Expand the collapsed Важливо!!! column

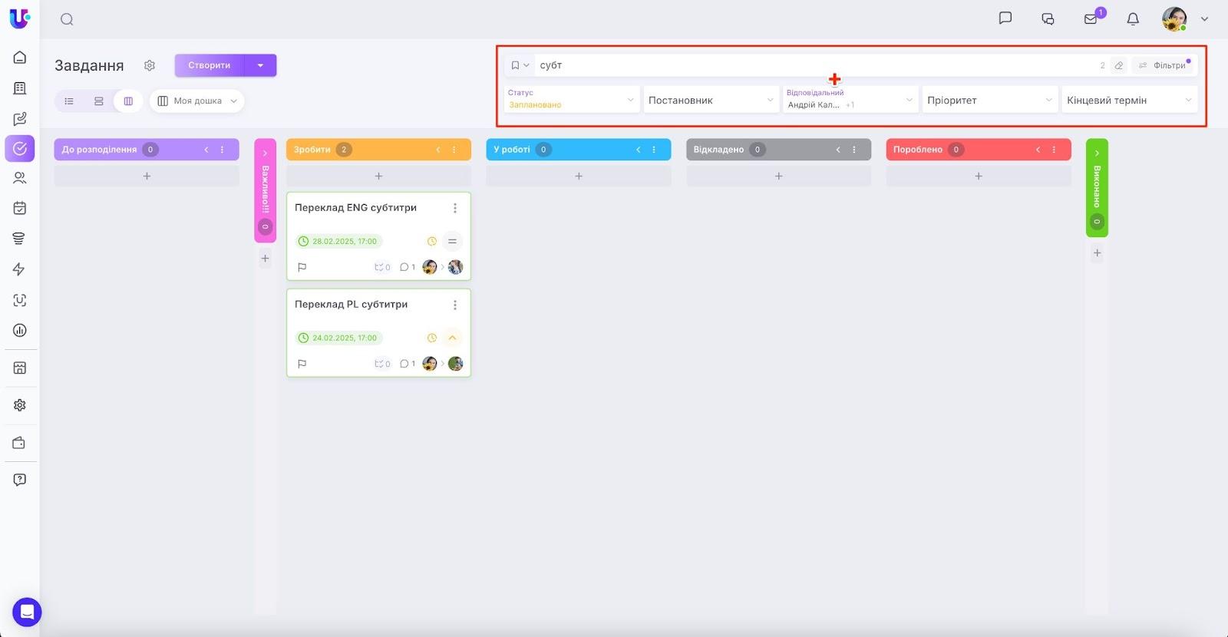[265, 153]
